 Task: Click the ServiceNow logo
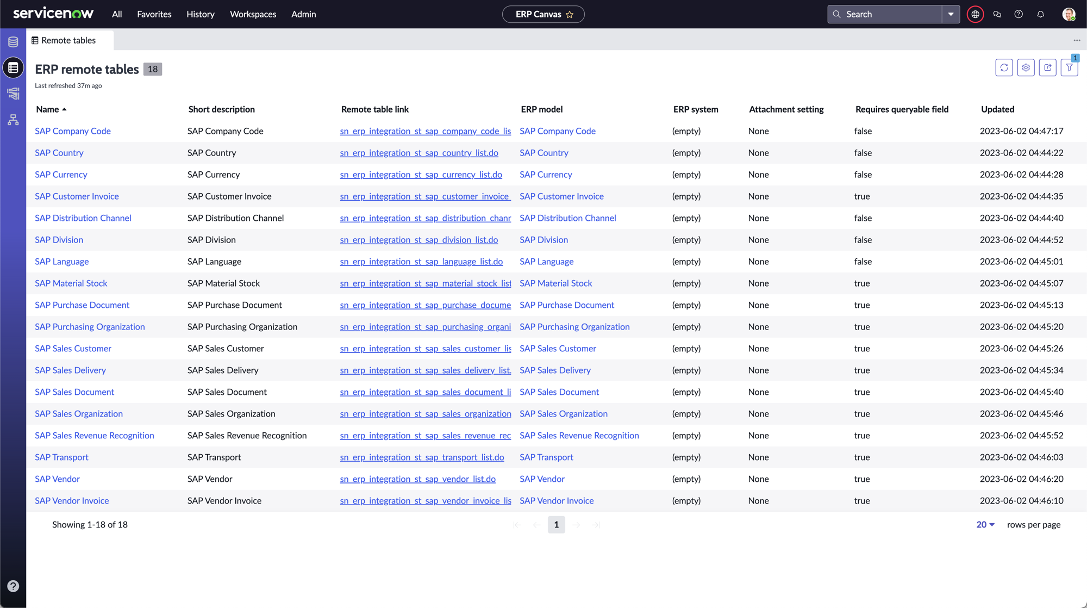point(53,14)
